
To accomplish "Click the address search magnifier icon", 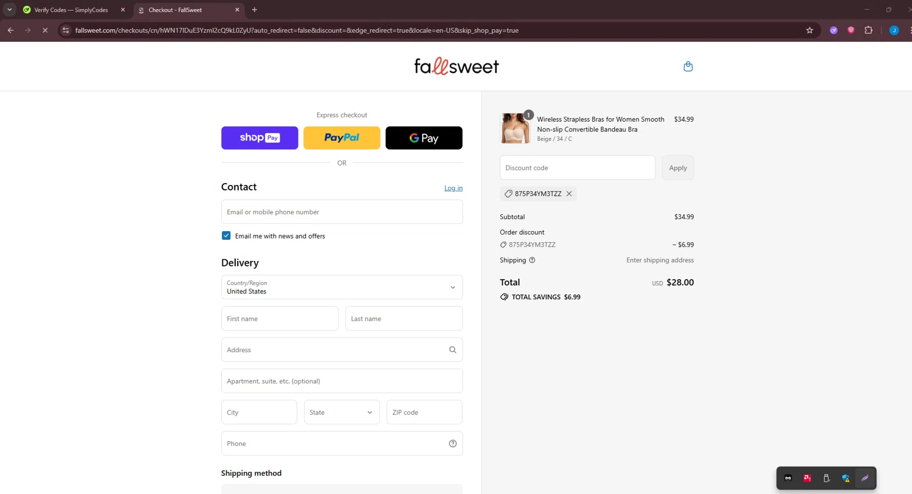I will click(x=452, y=350).
